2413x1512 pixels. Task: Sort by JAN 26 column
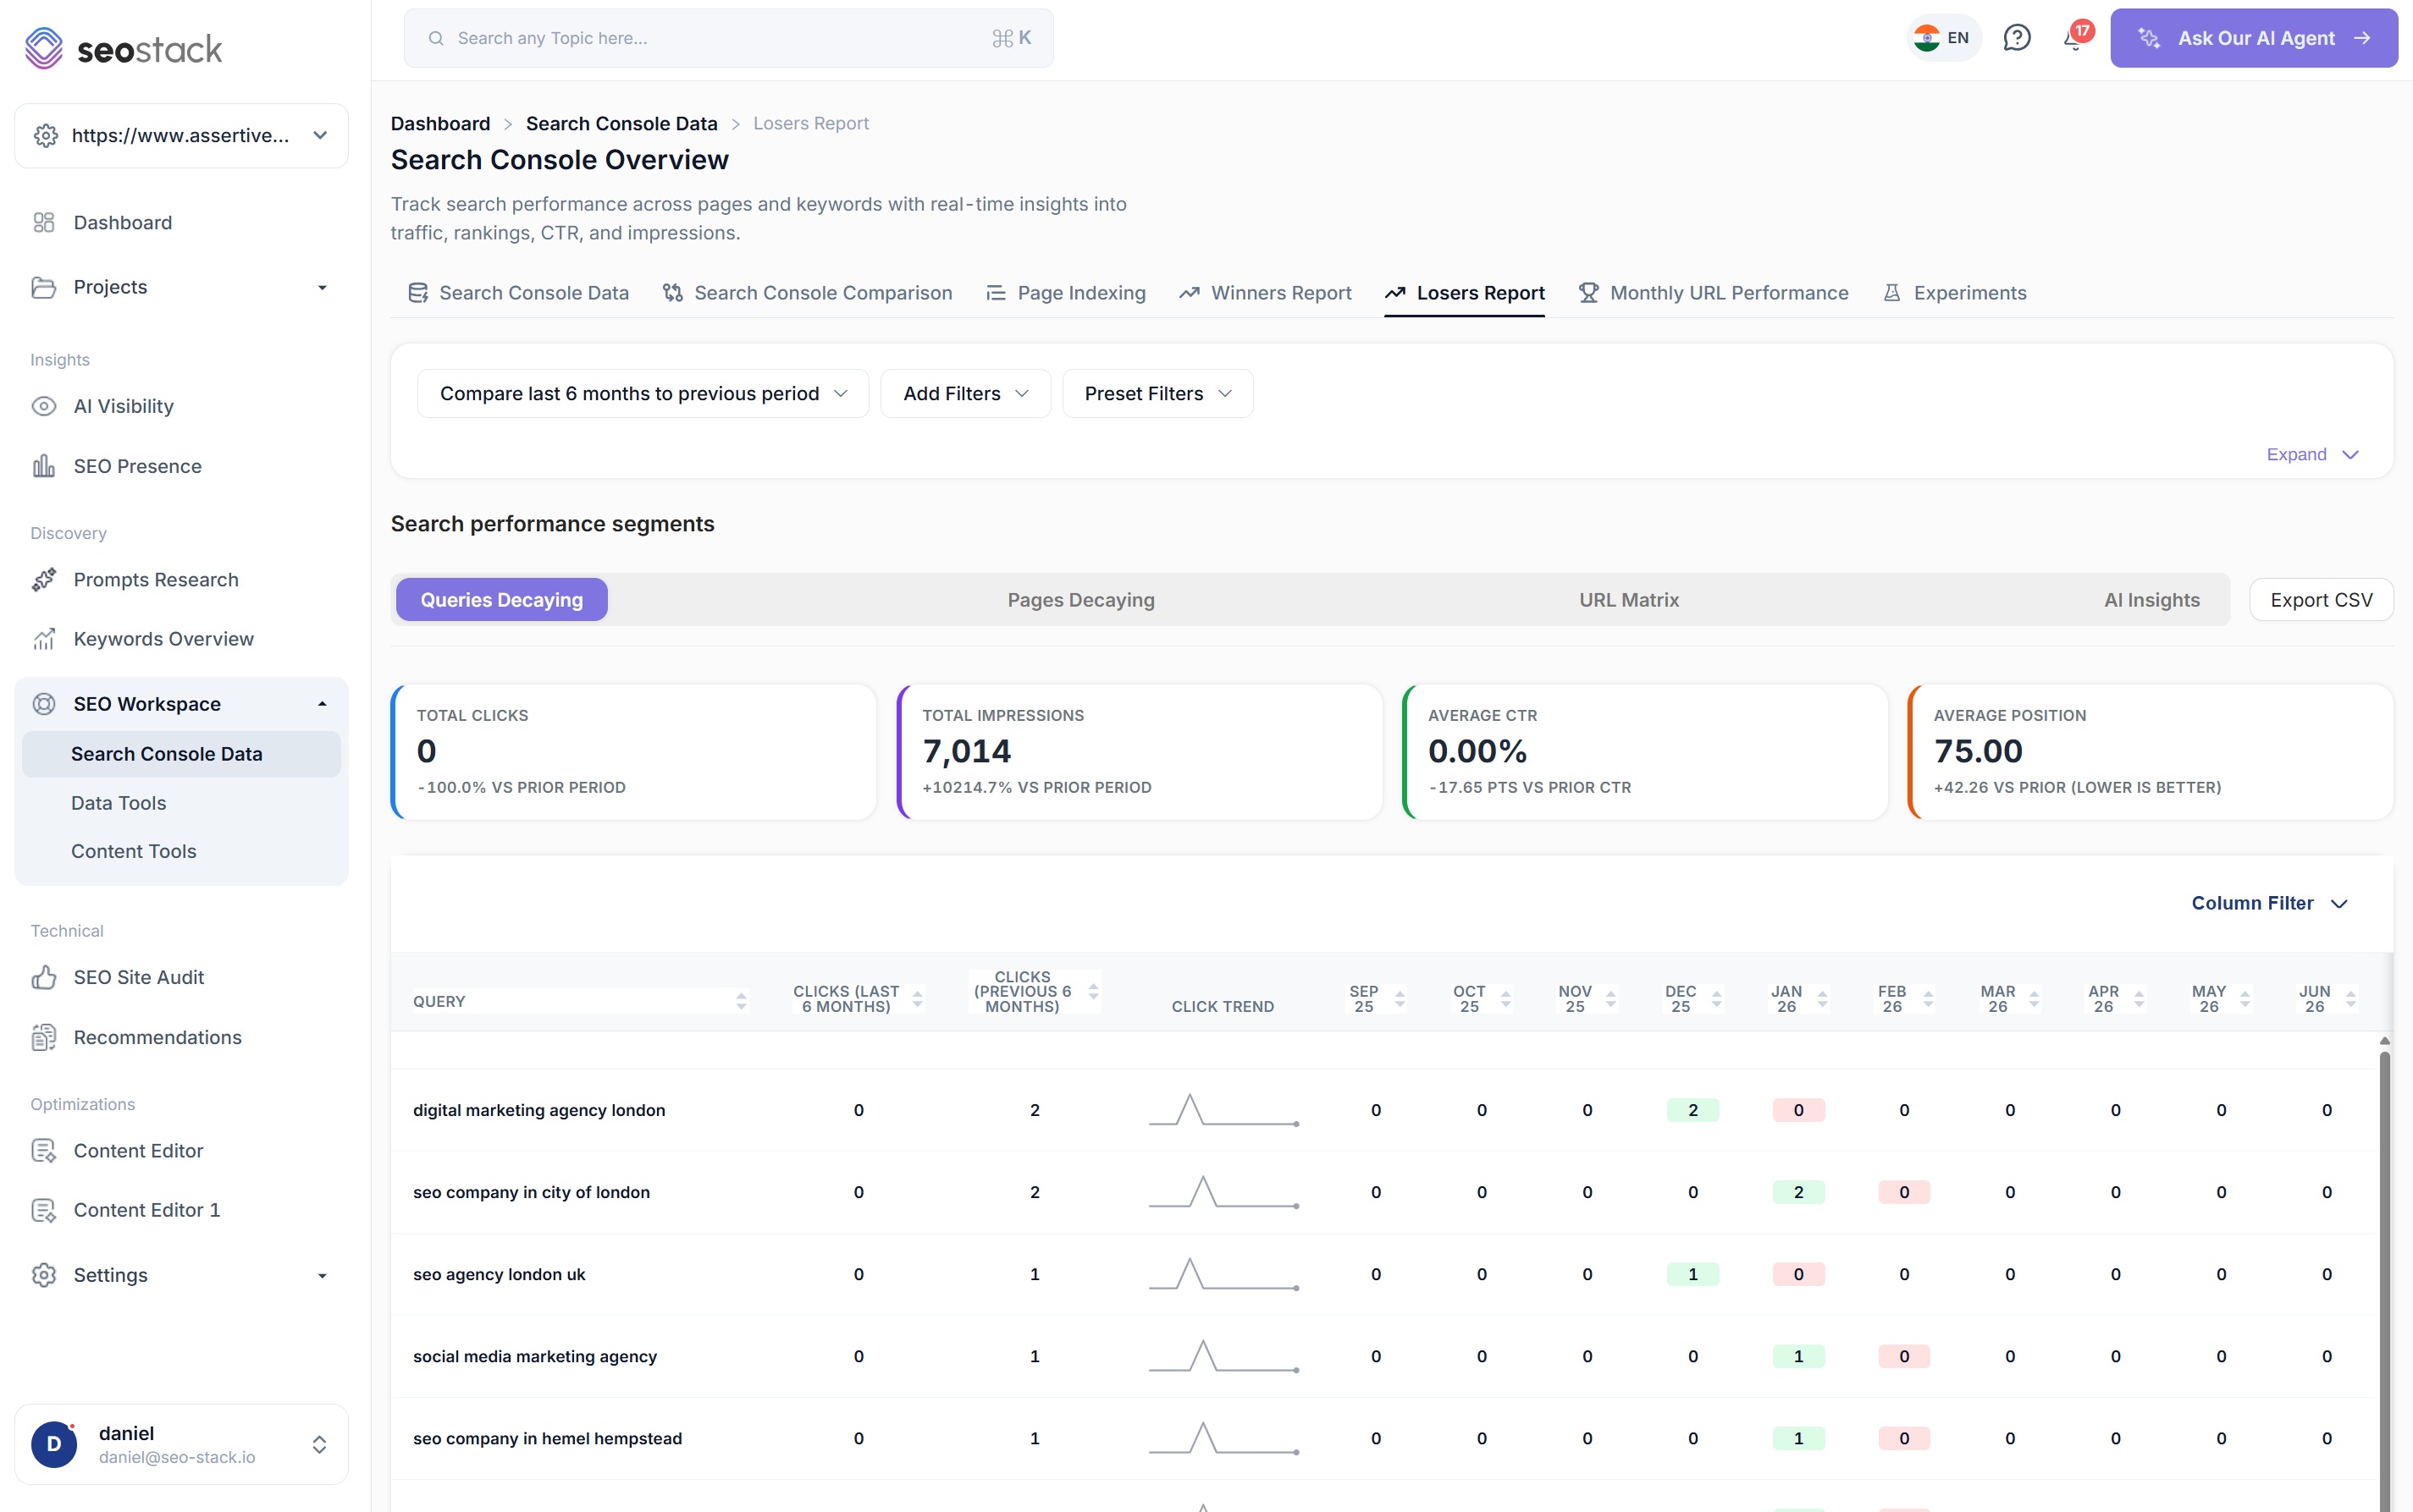1823,999
